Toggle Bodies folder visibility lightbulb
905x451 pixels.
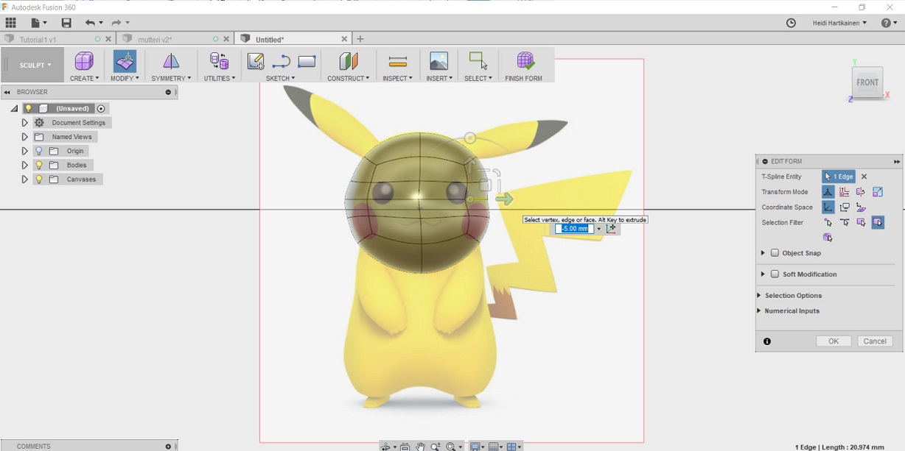(x=39, y=165)
